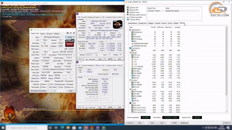Click the Cooling Fans group icon
The width and height of the screenshot is (232, 130).
pos(130,48)
